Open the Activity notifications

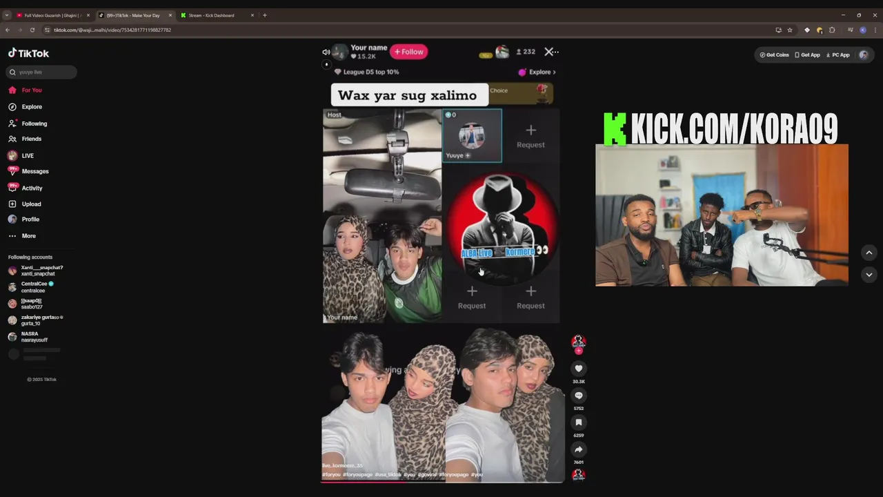pyautogui.click(x=26, y=188)
